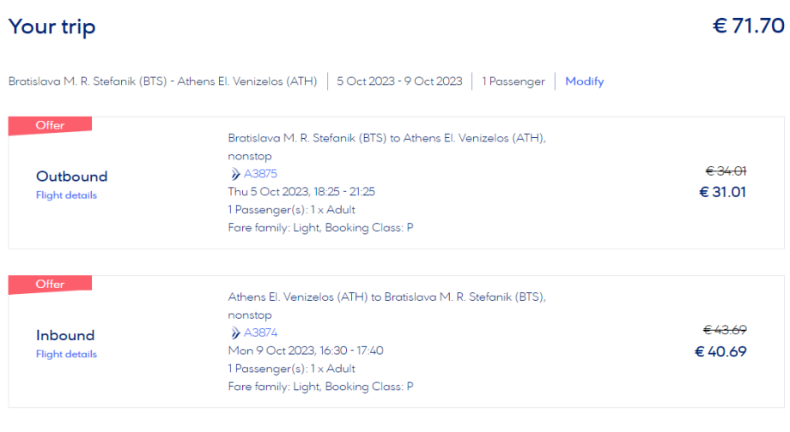Click the Aegean logo icon beside A3875
This screenshot has width=790, height=432.
click(x=235, y=174)
